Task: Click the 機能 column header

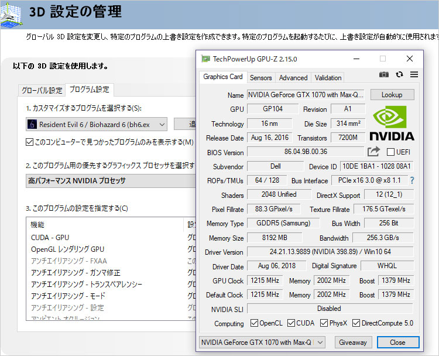Action: [x=105, y=224]
